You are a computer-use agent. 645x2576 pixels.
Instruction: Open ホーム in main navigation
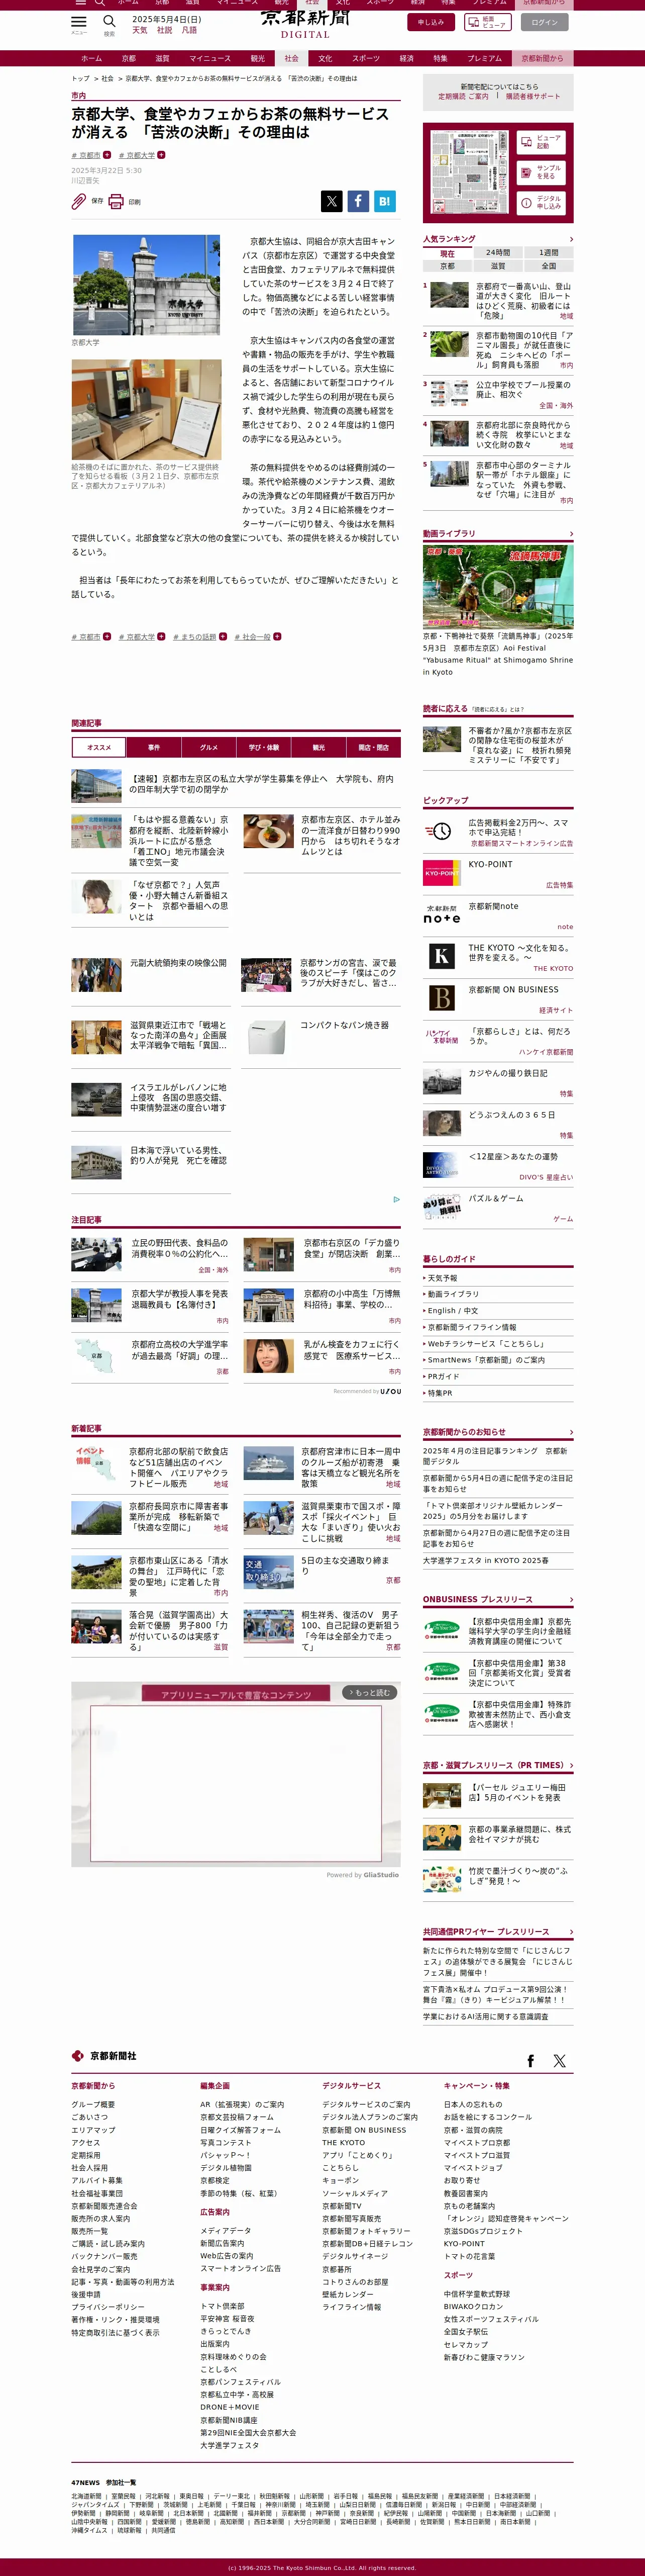click(92, 58)
